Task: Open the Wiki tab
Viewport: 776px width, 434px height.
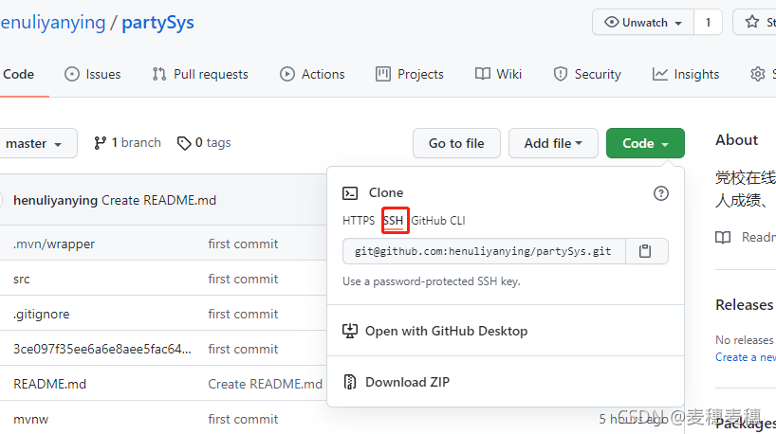Action: pyautogui.click(x=498, y=74)
